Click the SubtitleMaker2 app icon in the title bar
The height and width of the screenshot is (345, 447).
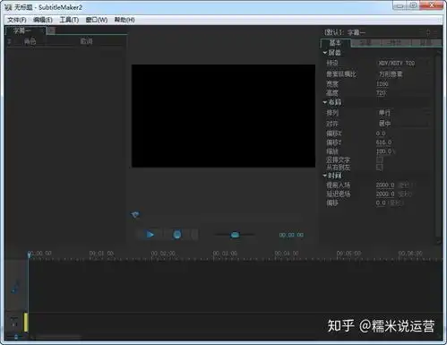pos(8,7)
